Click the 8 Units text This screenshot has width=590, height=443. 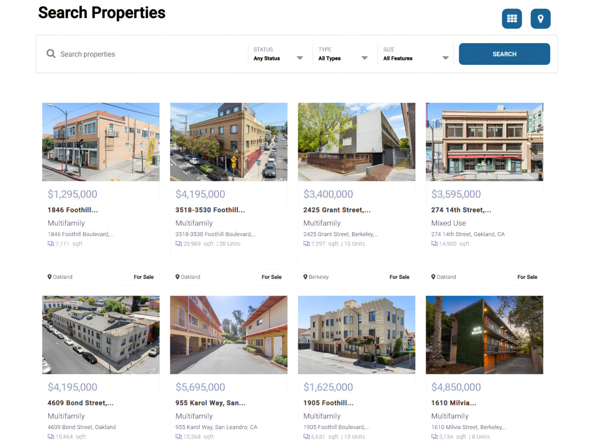481,437
